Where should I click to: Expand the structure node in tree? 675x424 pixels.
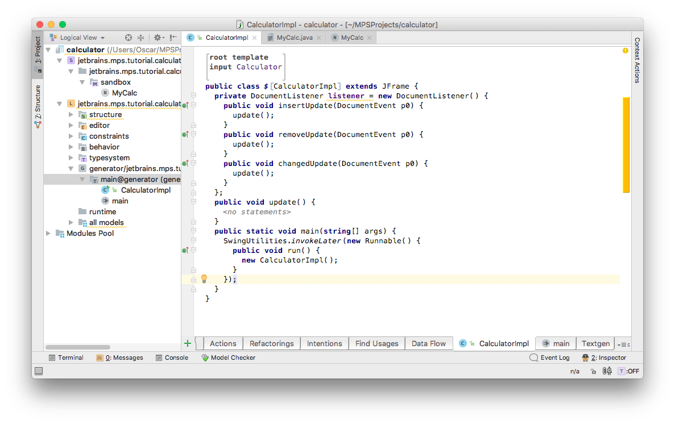[71, 115]
